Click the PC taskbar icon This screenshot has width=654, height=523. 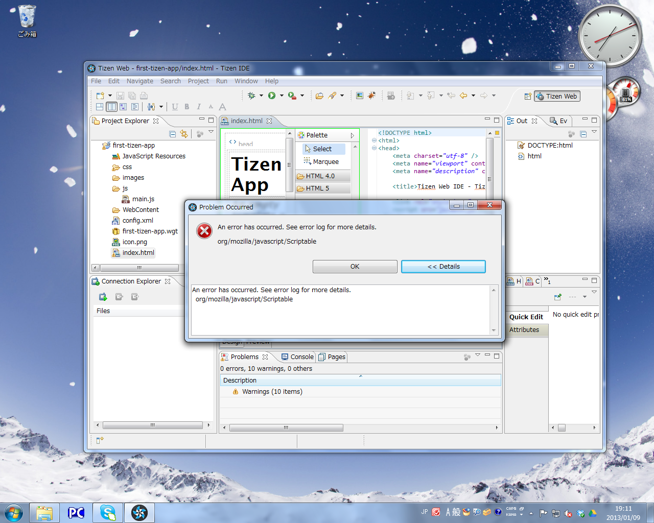coord(76,513)
